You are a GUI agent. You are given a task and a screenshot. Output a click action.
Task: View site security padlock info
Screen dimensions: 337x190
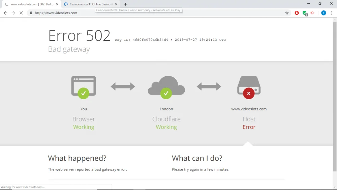click(x=31, y=13)
